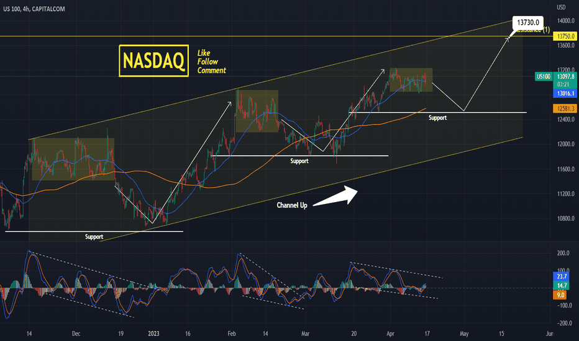Click the Dec label on time axis

pyautogui.click(x=76, y=334)
